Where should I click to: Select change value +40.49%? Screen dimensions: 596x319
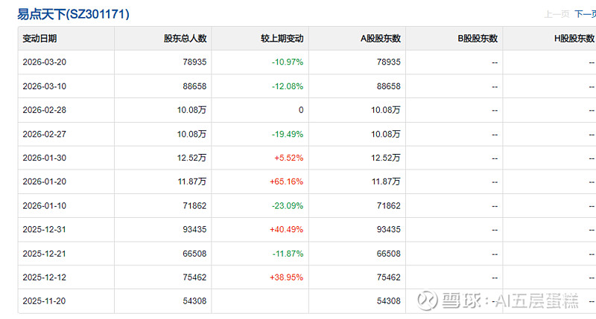[287, 230]
